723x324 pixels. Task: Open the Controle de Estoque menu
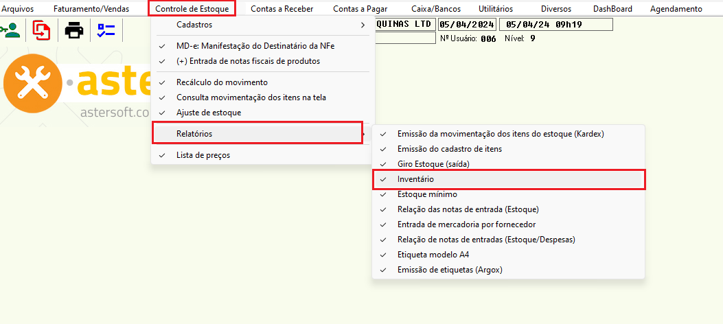tap(192, 9)
